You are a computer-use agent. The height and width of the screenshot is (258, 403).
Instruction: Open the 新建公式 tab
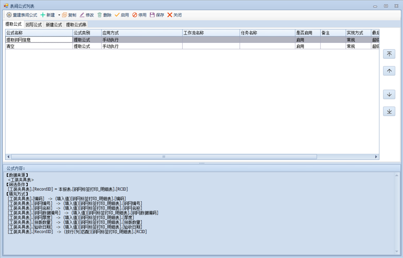pyautogui.click(x=54, y=25)
